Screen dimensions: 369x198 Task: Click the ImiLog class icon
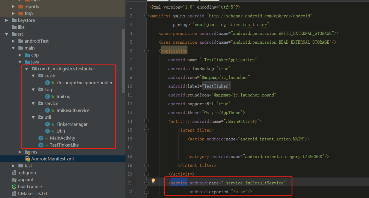pyautogui.click(x=47, y=96)
